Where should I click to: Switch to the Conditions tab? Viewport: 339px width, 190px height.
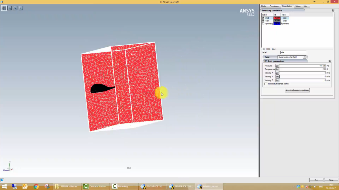coord(274,6)
